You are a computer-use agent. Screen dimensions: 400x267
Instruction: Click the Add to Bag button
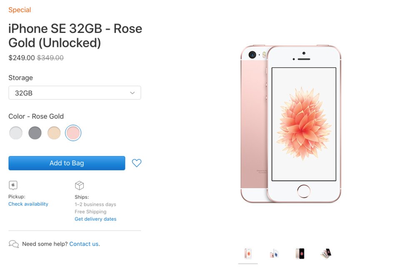(67, 163)
